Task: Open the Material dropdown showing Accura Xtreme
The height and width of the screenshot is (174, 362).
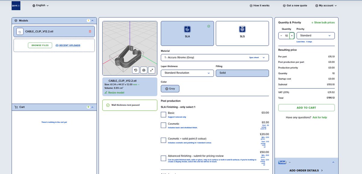Action: 215,57
